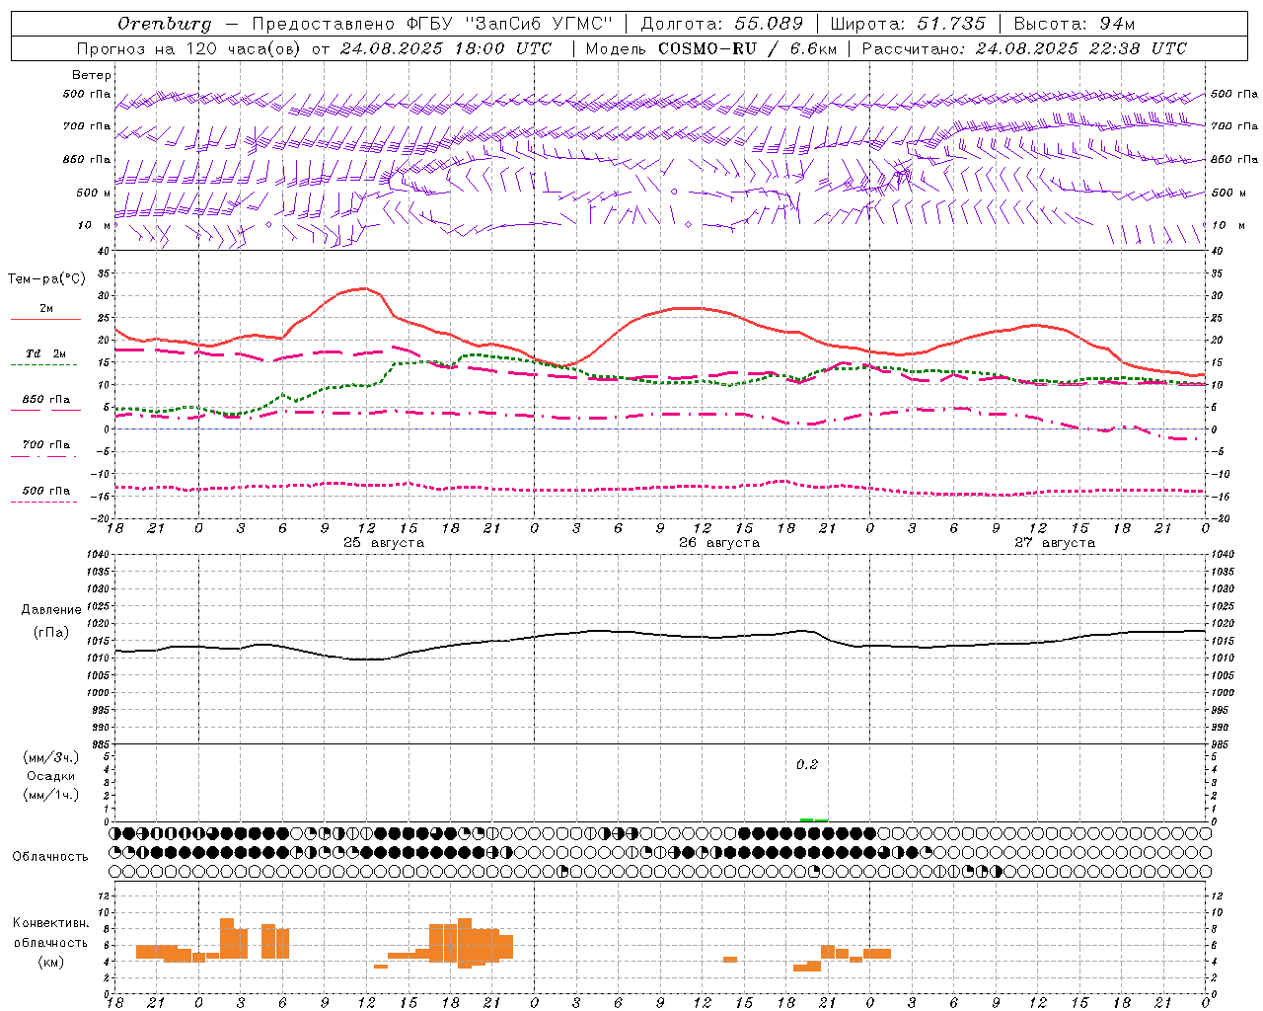Click the 'Рассчитано: 24.08.2025 22:38 UTC' timestamp
This screenshot has width=1263, height=1011.
pos(1024,48)
